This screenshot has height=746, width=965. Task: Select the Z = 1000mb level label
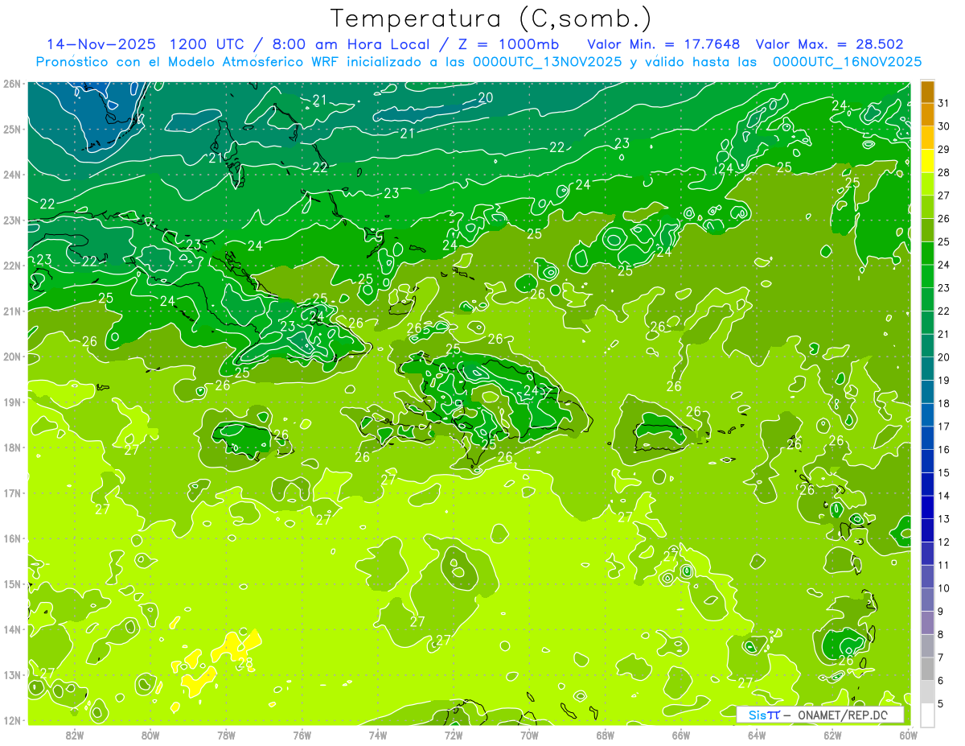(507, 44)
